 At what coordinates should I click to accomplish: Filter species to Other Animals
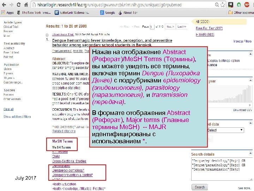click(x=12, y=99)
